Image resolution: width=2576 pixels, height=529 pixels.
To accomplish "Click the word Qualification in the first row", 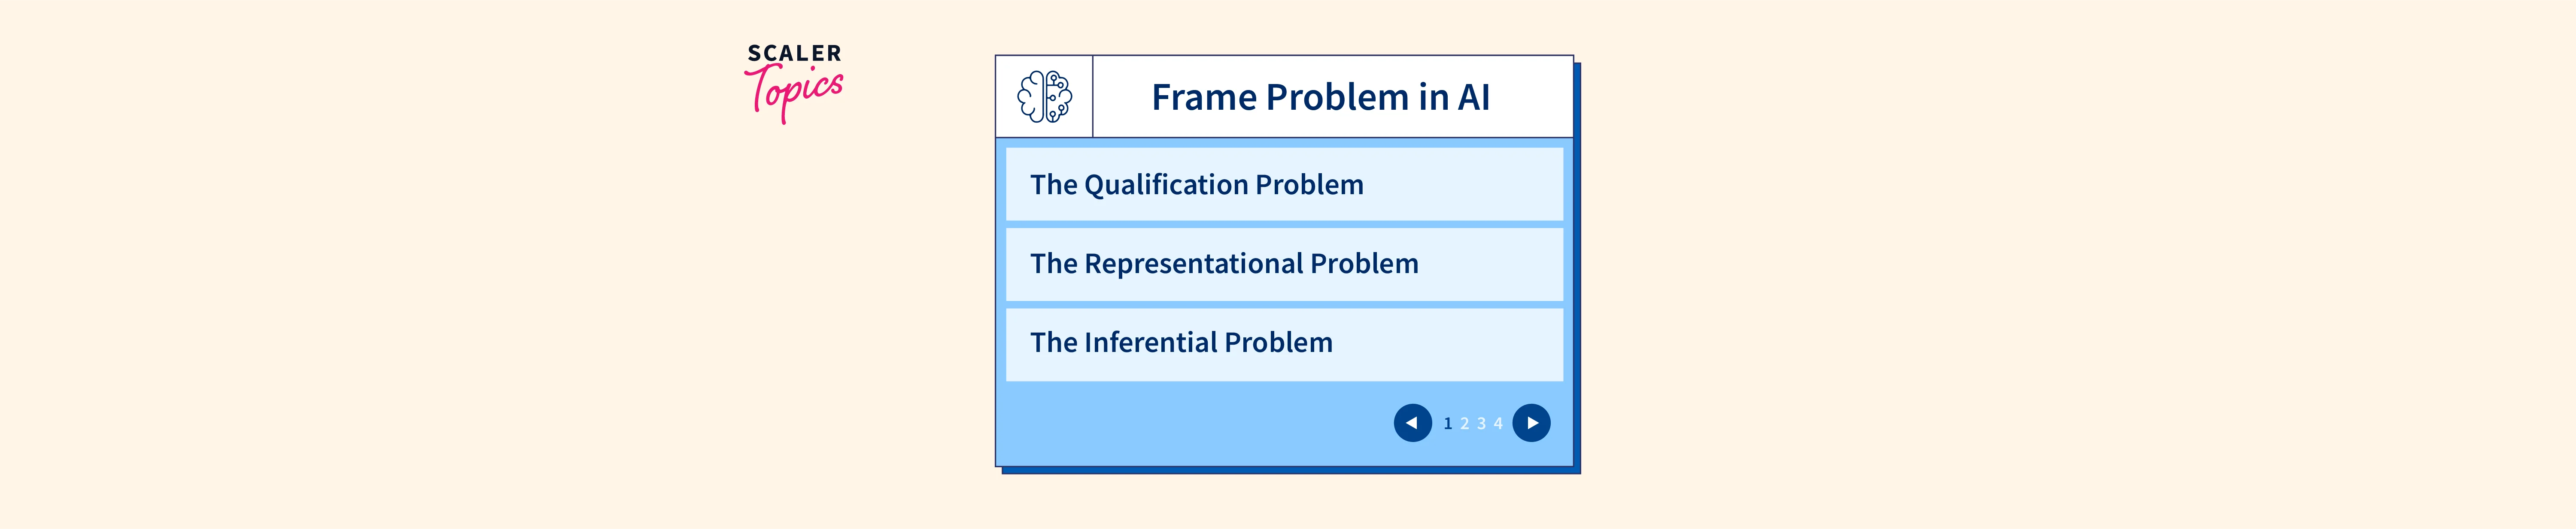I will [x=1165, y=186].
